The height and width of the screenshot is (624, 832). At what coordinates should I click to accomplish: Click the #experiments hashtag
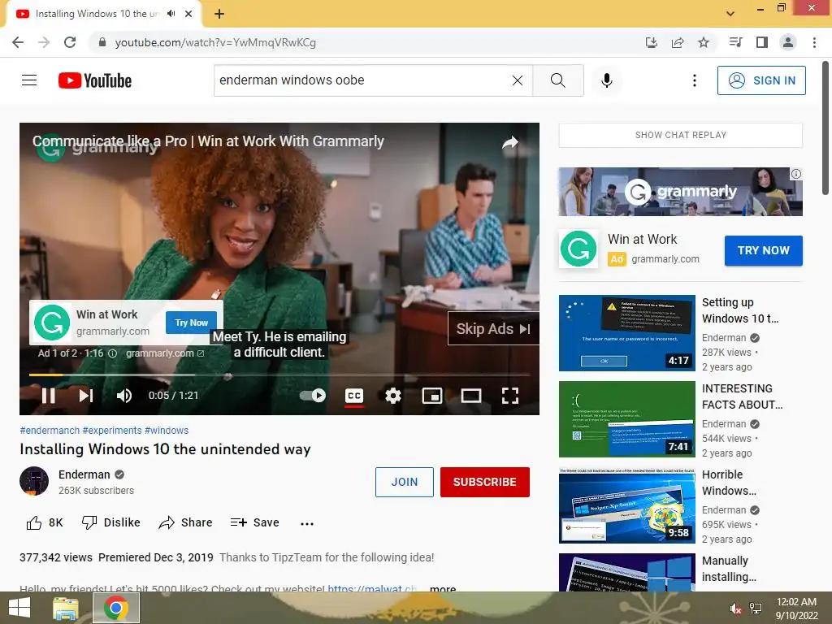click(x=112, y=431)
